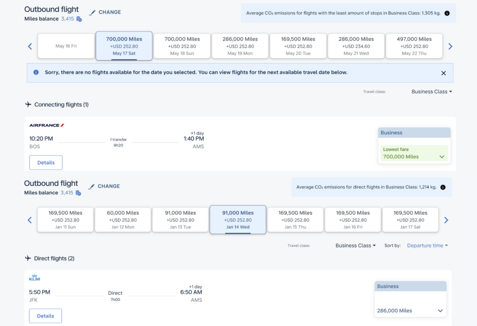Click the KLM logo
Screen dimensions: 477x326
[34, 278]
